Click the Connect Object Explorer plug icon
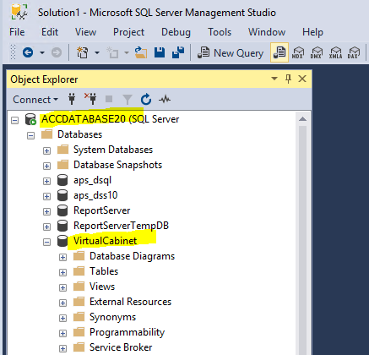This screenshot has height=355, width=369. tap(72, 99)
